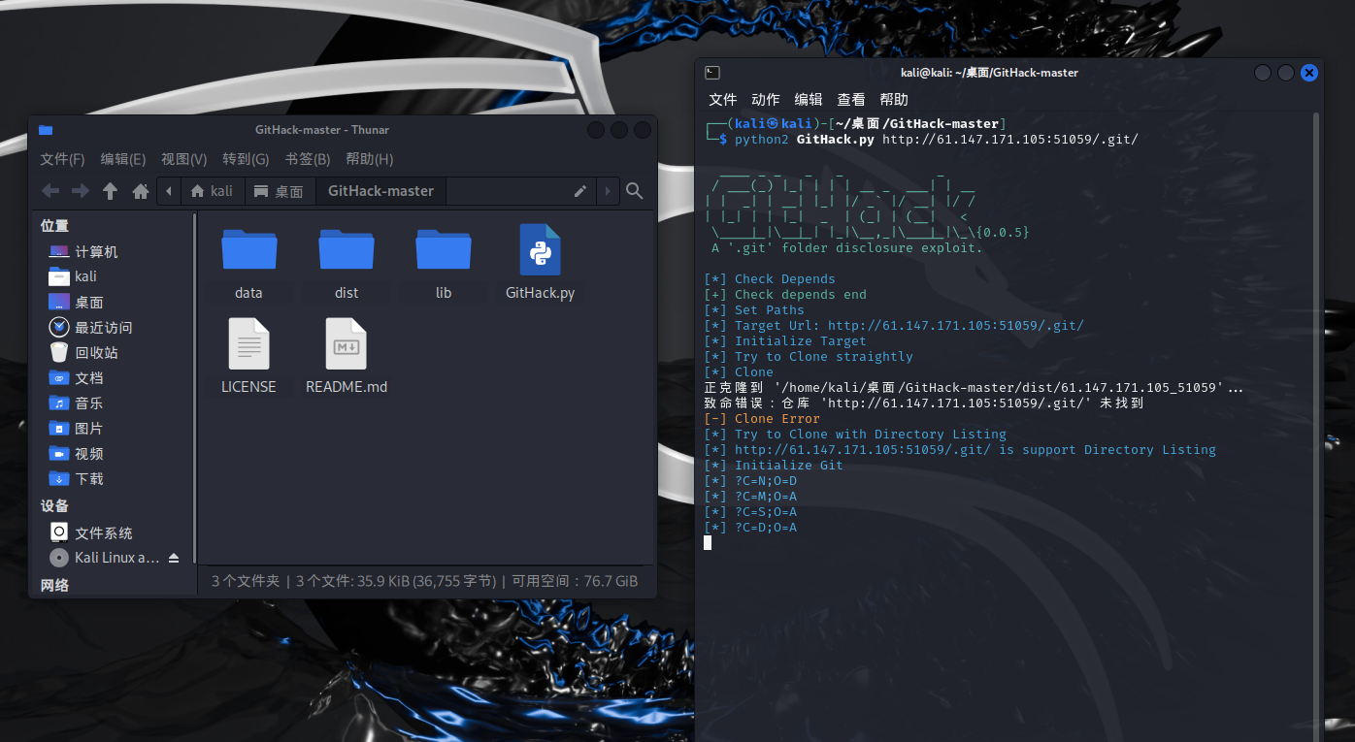Open Thunar 文件(F) menu
This screenshot has height=742, width=1355.
pyautogui.click(x=62, y=159)
